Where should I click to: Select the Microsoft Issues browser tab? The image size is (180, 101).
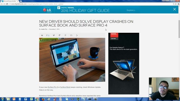click(x=10, y=1)
